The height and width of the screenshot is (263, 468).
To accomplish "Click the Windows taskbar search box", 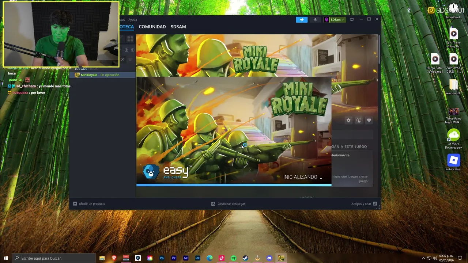I will point(53,258).
